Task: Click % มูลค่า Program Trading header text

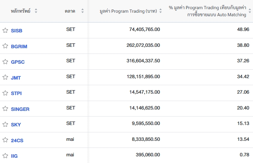Action: coord(207,11)
